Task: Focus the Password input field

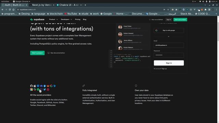Action: 169,55
